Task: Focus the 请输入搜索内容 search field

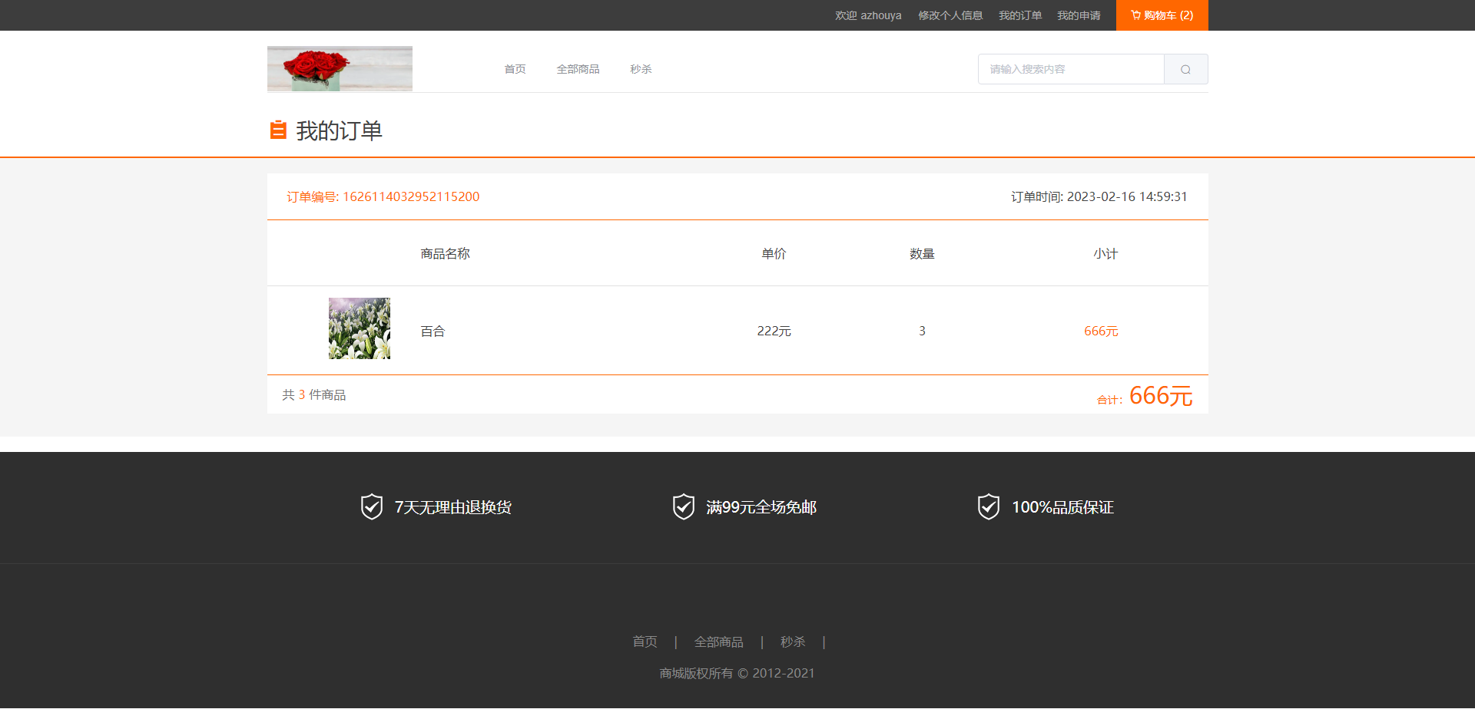Action: coord(1071,69)
